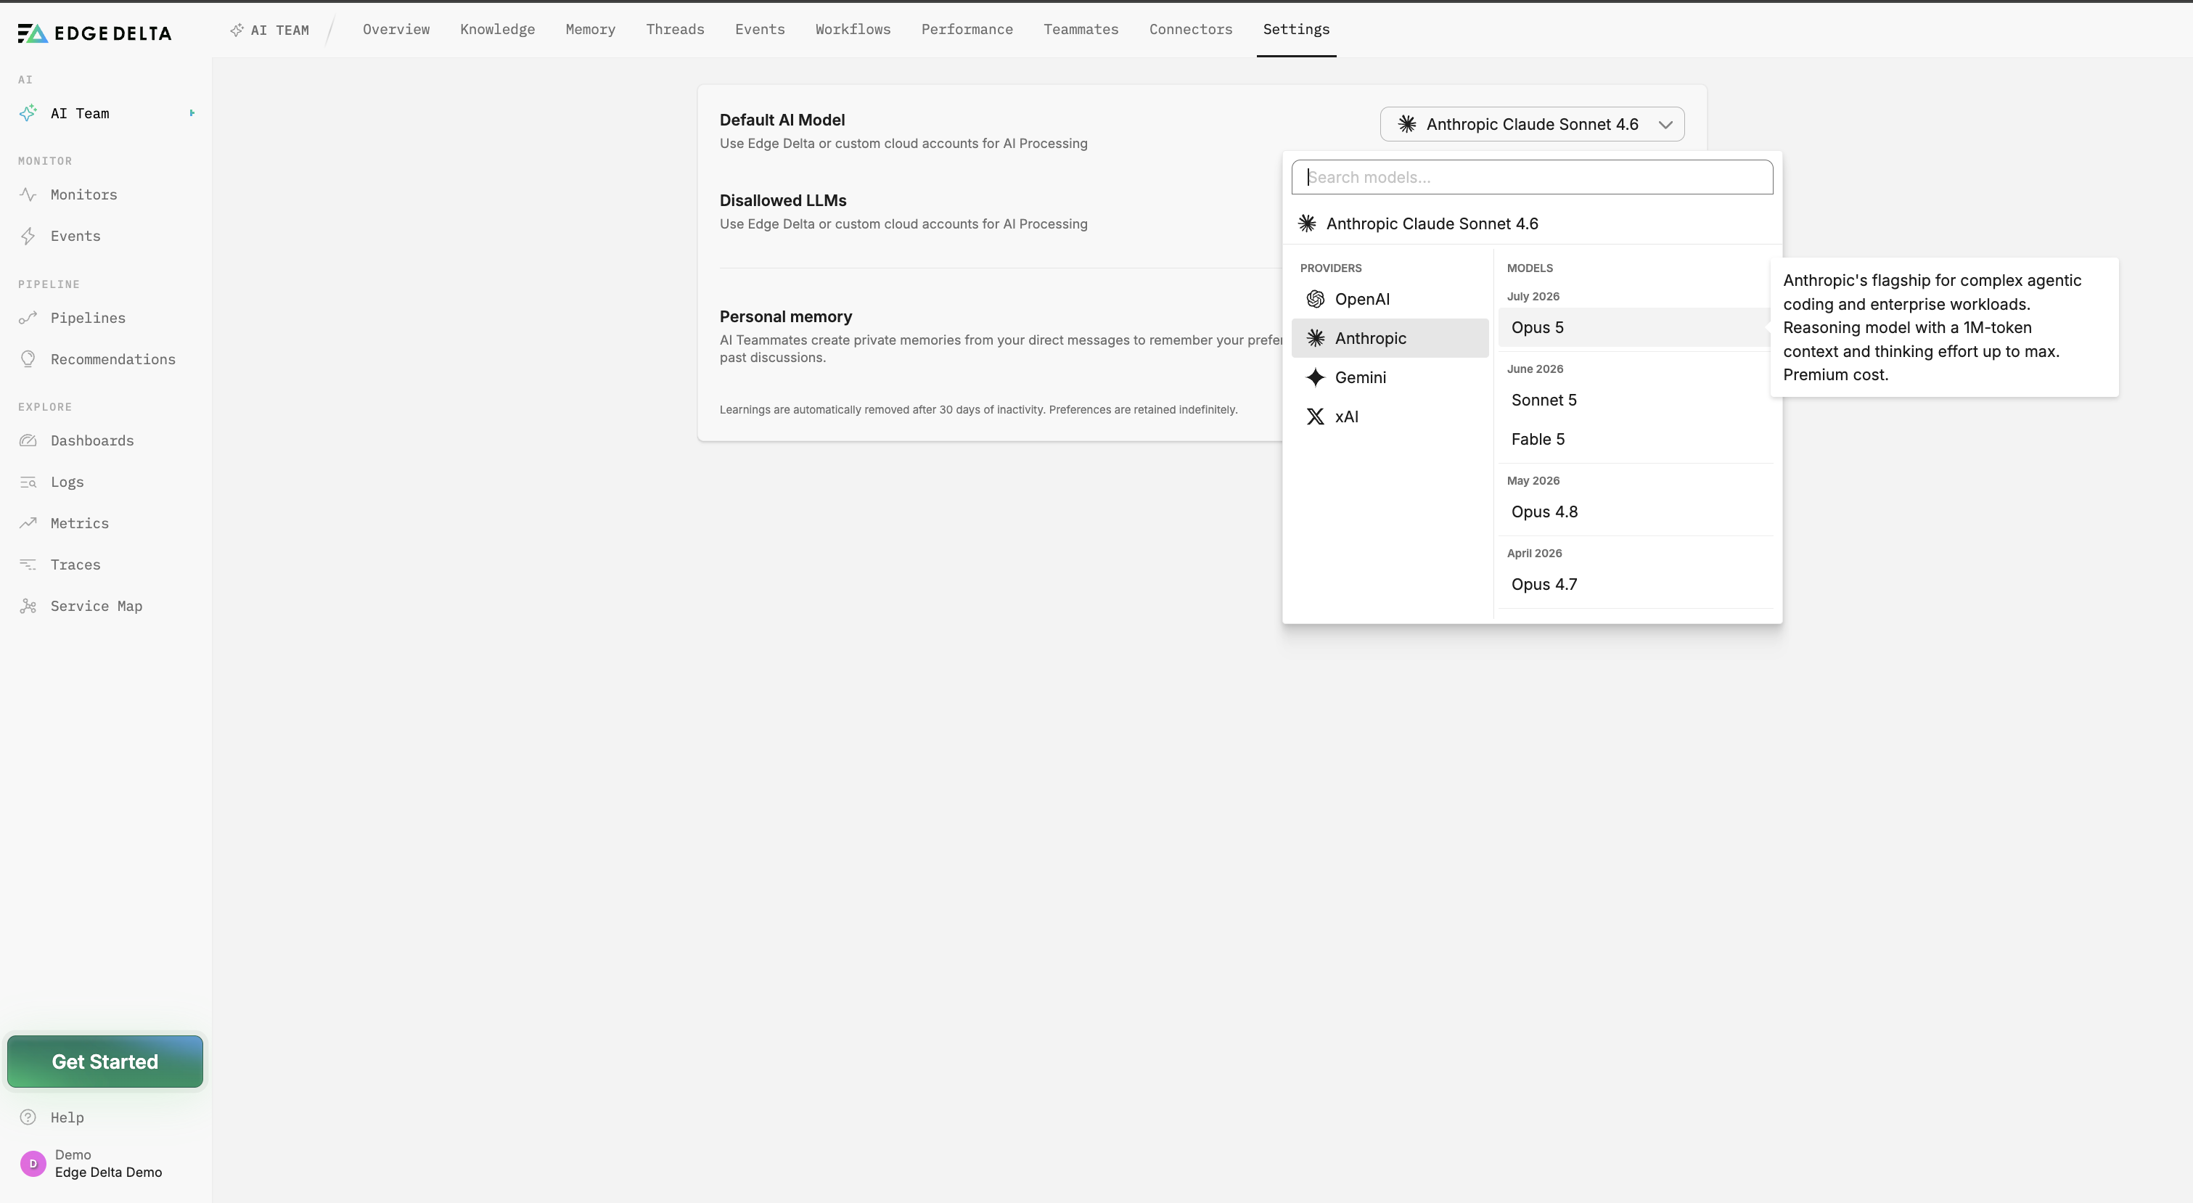Click the Edge Delta logo
The height and width of the screenshot is (1203, 2193).
[94, 33]
